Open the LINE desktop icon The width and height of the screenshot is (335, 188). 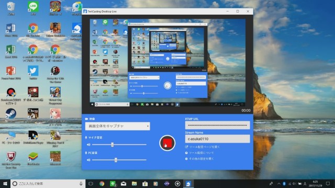coord(33,8)
